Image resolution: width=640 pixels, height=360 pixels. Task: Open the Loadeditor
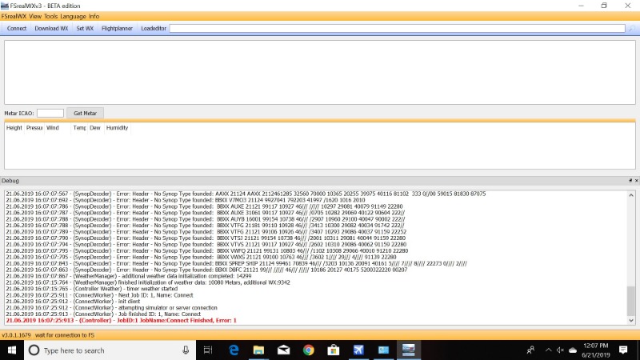154,28
